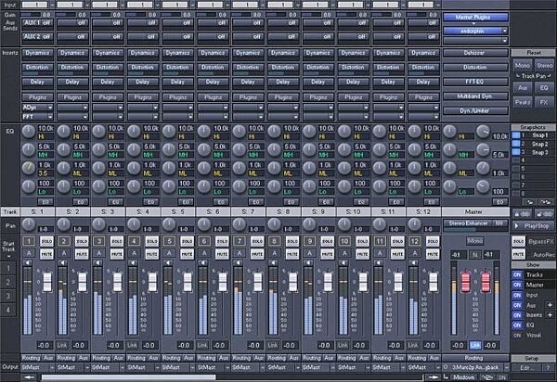Click the Lo EQ knob on track S: 5

(x=169, y=186)
